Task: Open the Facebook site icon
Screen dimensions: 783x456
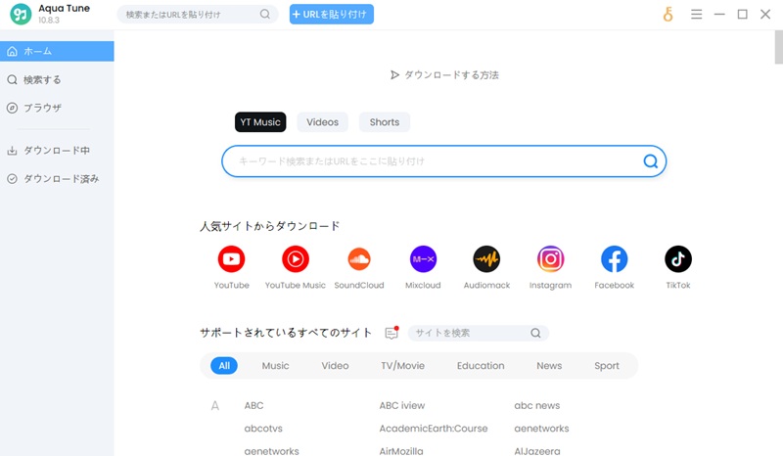Action: pos(615,258)
